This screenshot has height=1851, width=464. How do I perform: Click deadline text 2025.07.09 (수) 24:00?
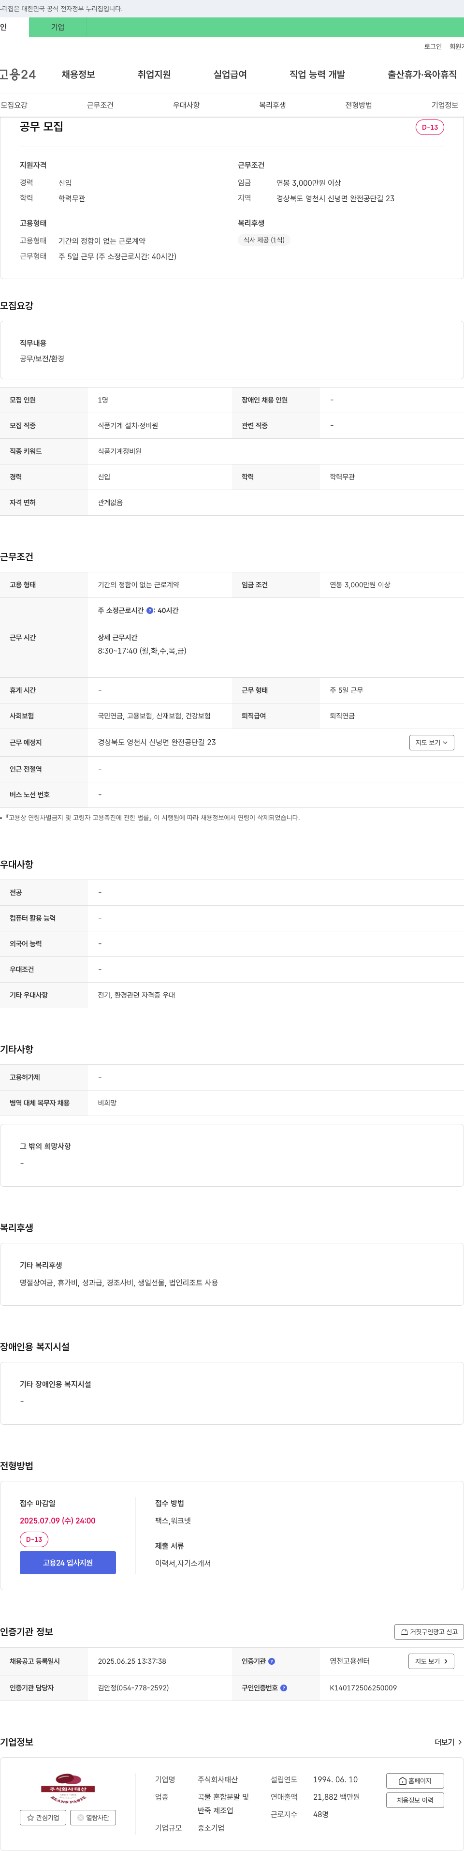coord(58,1521)
